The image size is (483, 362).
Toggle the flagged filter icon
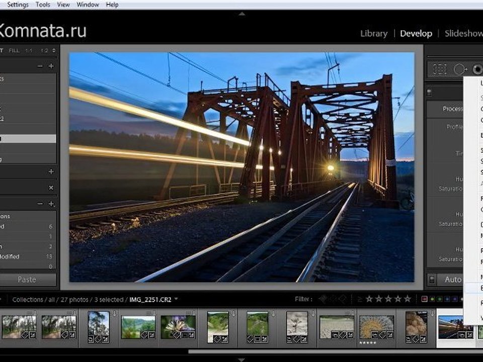323,299
